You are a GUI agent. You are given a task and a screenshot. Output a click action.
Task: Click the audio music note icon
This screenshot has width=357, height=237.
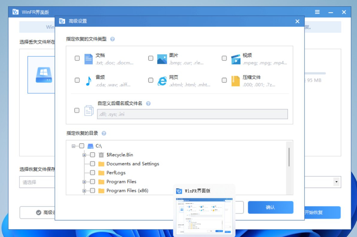click(x=89, y=81)
